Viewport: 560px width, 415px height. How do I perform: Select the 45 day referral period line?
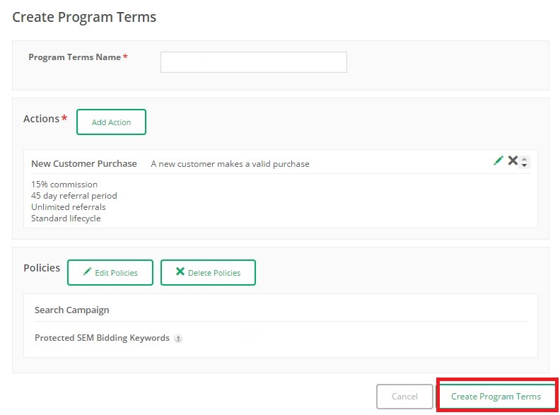(x=74, y=196)
